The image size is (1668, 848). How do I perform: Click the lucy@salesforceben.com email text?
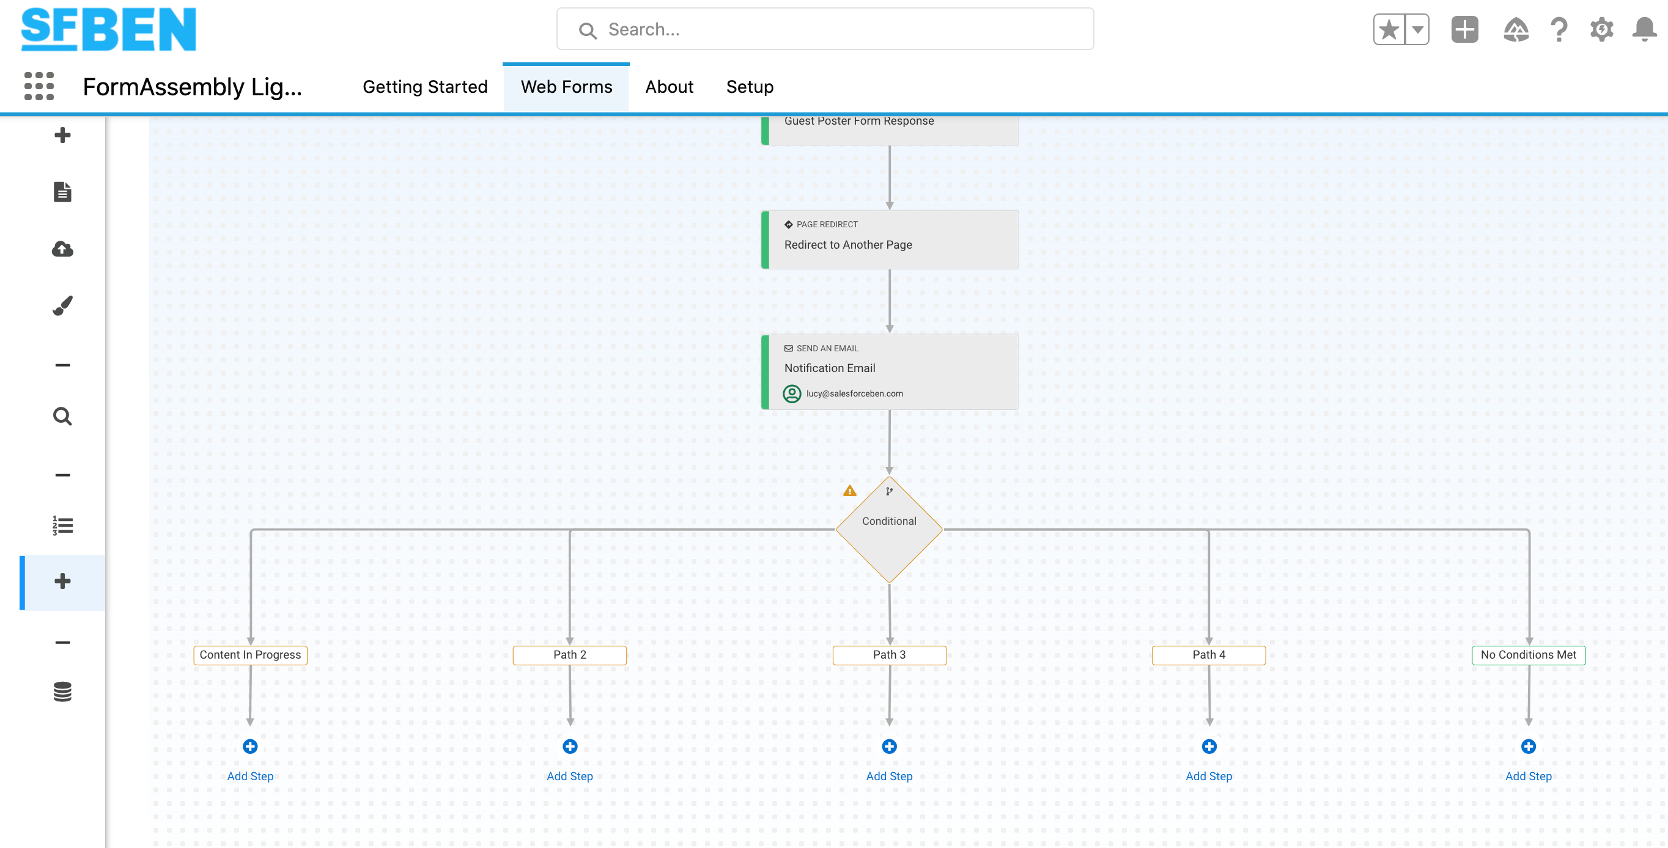(854, 393)
